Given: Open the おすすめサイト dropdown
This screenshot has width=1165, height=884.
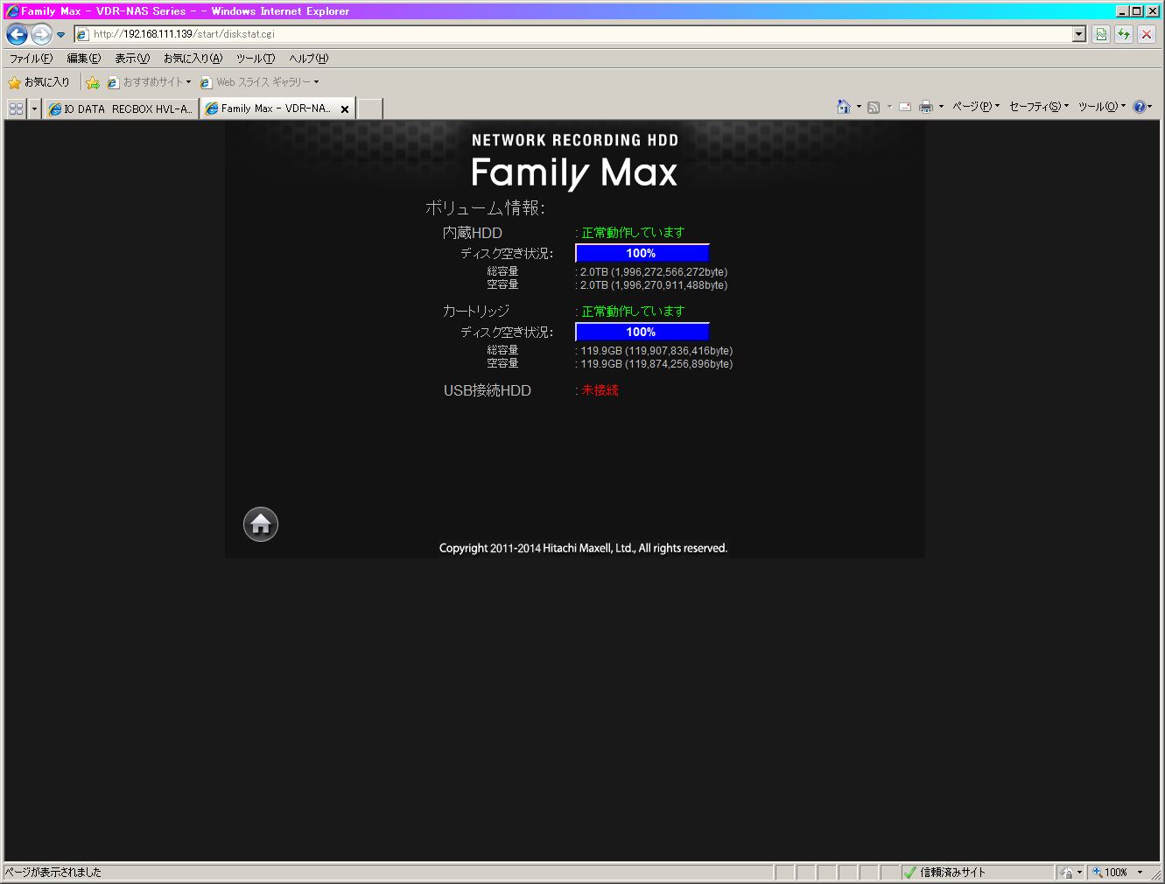Looking at the screenshot, I should [x=149, y=82].
